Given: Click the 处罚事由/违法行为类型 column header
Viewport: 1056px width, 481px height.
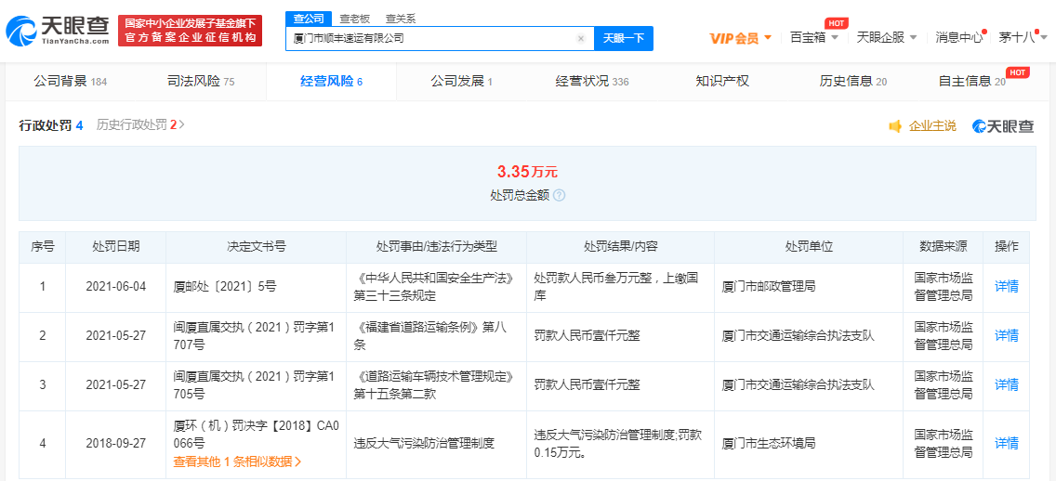Looking at the screenshot, I should coord(436,246).
